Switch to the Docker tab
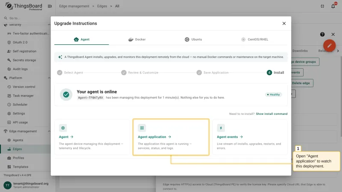The image size is (342, 192). [x=137, y=39]
